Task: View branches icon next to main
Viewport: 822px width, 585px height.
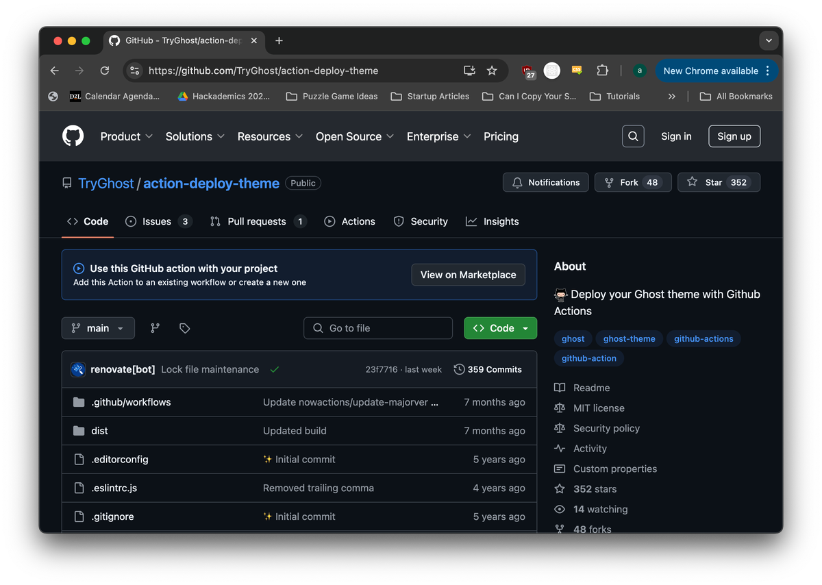Action: click(x=155, y=328)
